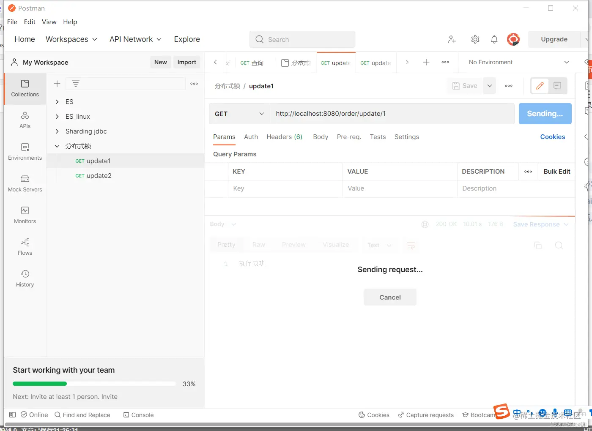The width and height of the screenshot is (592, 431).
Task: Open the Monitors sidebar panel
Action: [25, 215]
